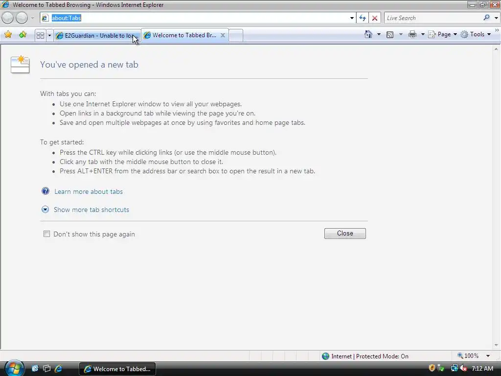The width and height of the screenshot is (501, 376).
Task: Expand the command bar overflow chevron
Action: (x=497, y=30)
